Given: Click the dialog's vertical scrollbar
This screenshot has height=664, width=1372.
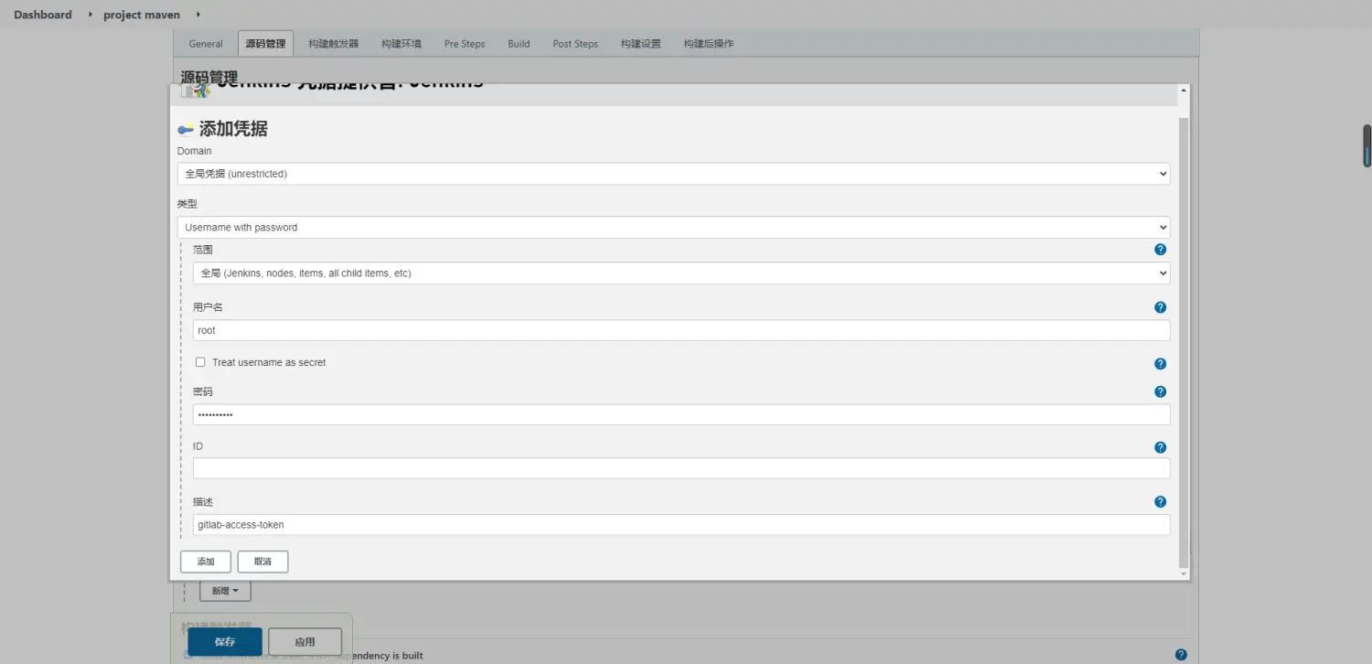Looking at the screenshot, I should 1184,338.
